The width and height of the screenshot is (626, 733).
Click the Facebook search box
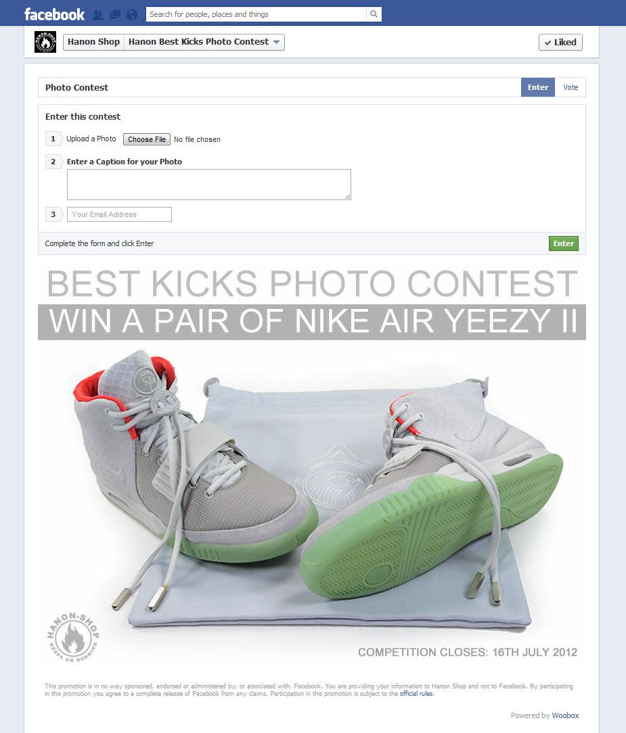tap(256, 14)
